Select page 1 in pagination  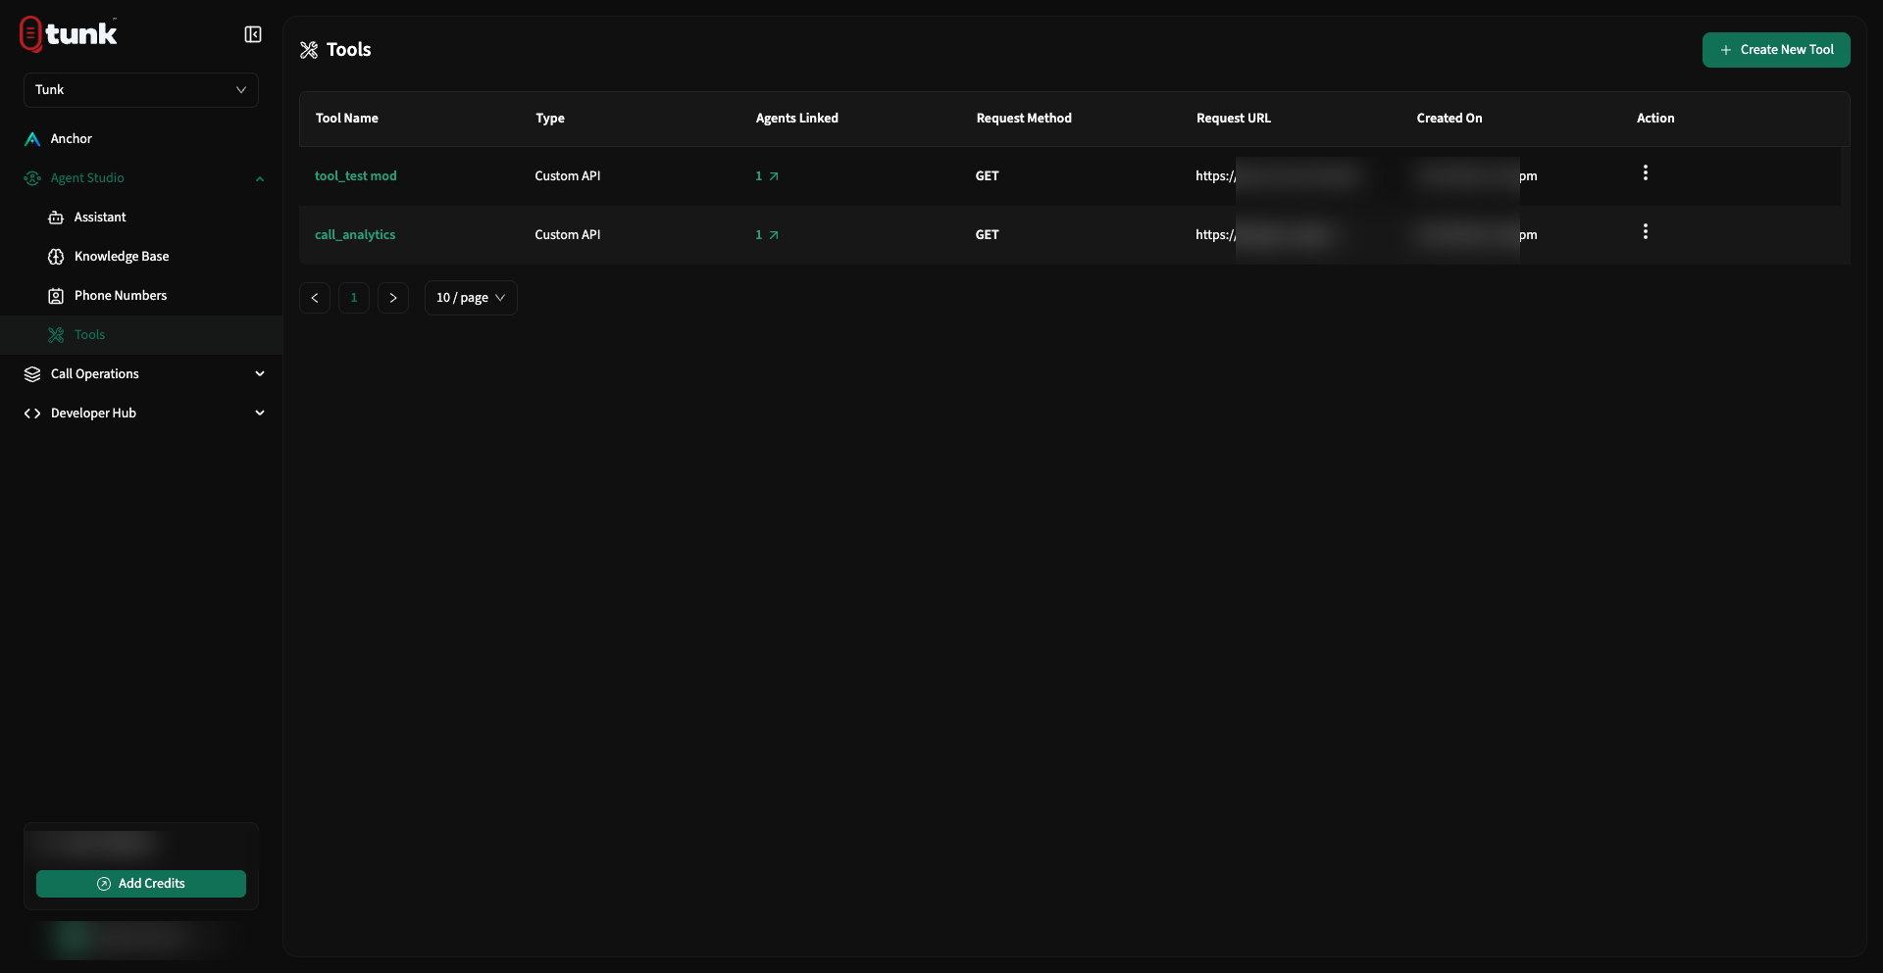[x=354, y=298]
